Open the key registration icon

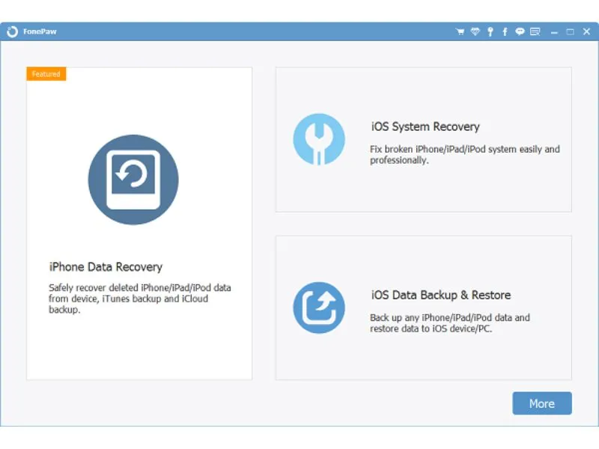pyautogui.click(x=490, y=31)
